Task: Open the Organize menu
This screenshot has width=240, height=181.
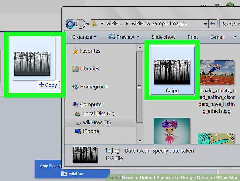Action: click(x=84, y=37)
